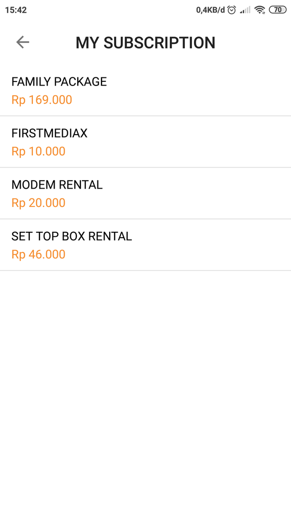Tap the data speed indicator 0,4KB/d

(x=211, y=9)
